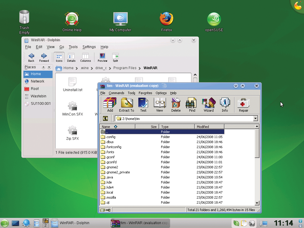Click the Forward arrow in Dolphin
304x228 pixels.
[44, 58]
